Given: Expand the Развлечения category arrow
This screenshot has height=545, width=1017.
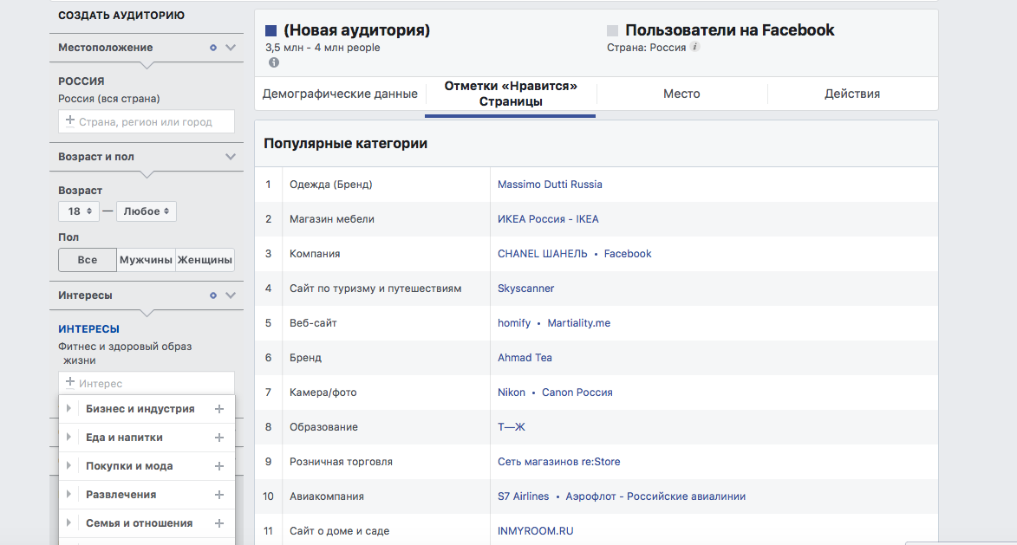Looking at the screenshot, I should tap(68, 494).
